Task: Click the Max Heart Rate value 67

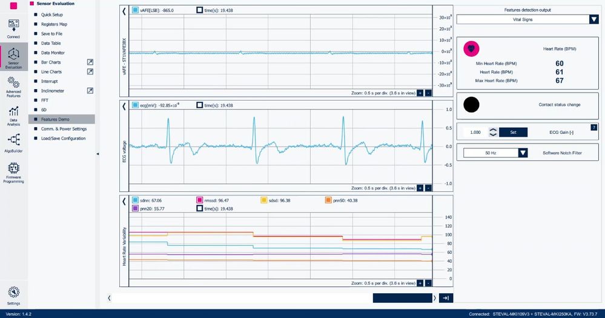Action: click(560, 81)
